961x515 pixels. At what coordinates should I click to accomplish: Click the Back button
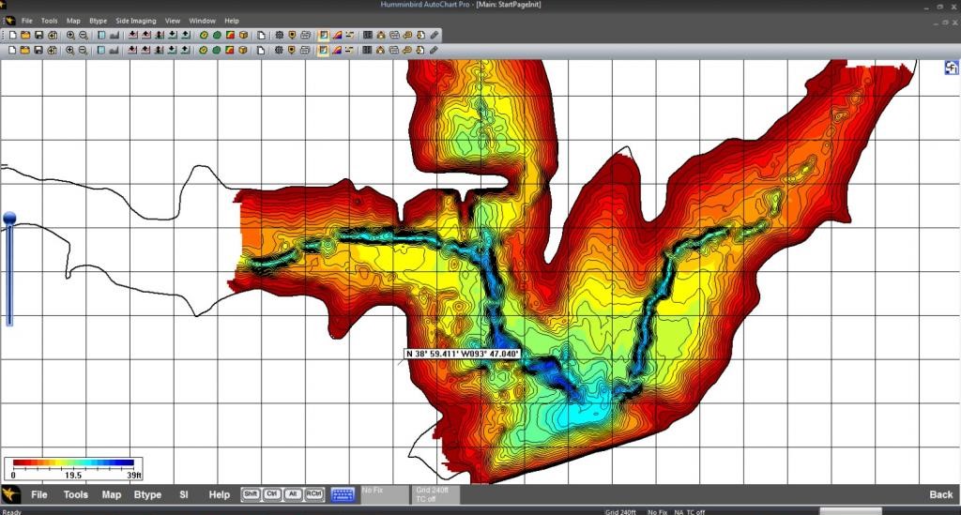941,494
